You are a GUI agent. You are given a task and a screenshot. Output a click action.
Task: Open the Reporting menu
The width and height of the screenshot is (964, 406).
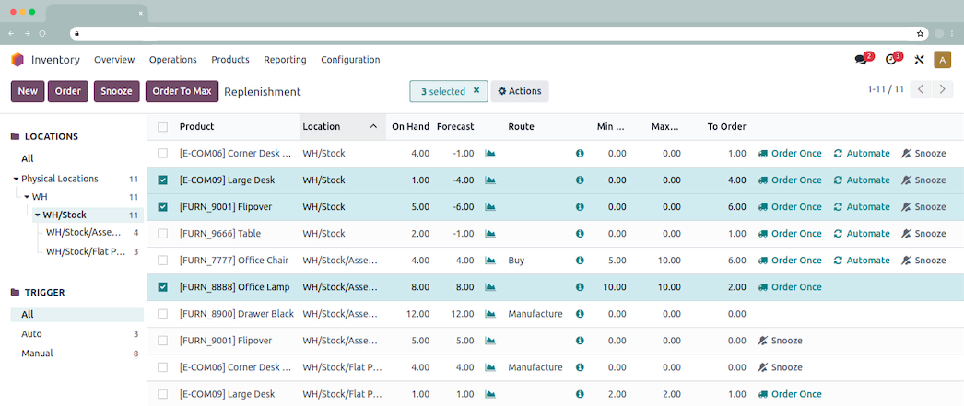click(285, 60)
